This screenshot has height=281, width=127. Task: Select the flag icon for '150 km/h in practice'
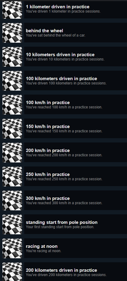12,128
